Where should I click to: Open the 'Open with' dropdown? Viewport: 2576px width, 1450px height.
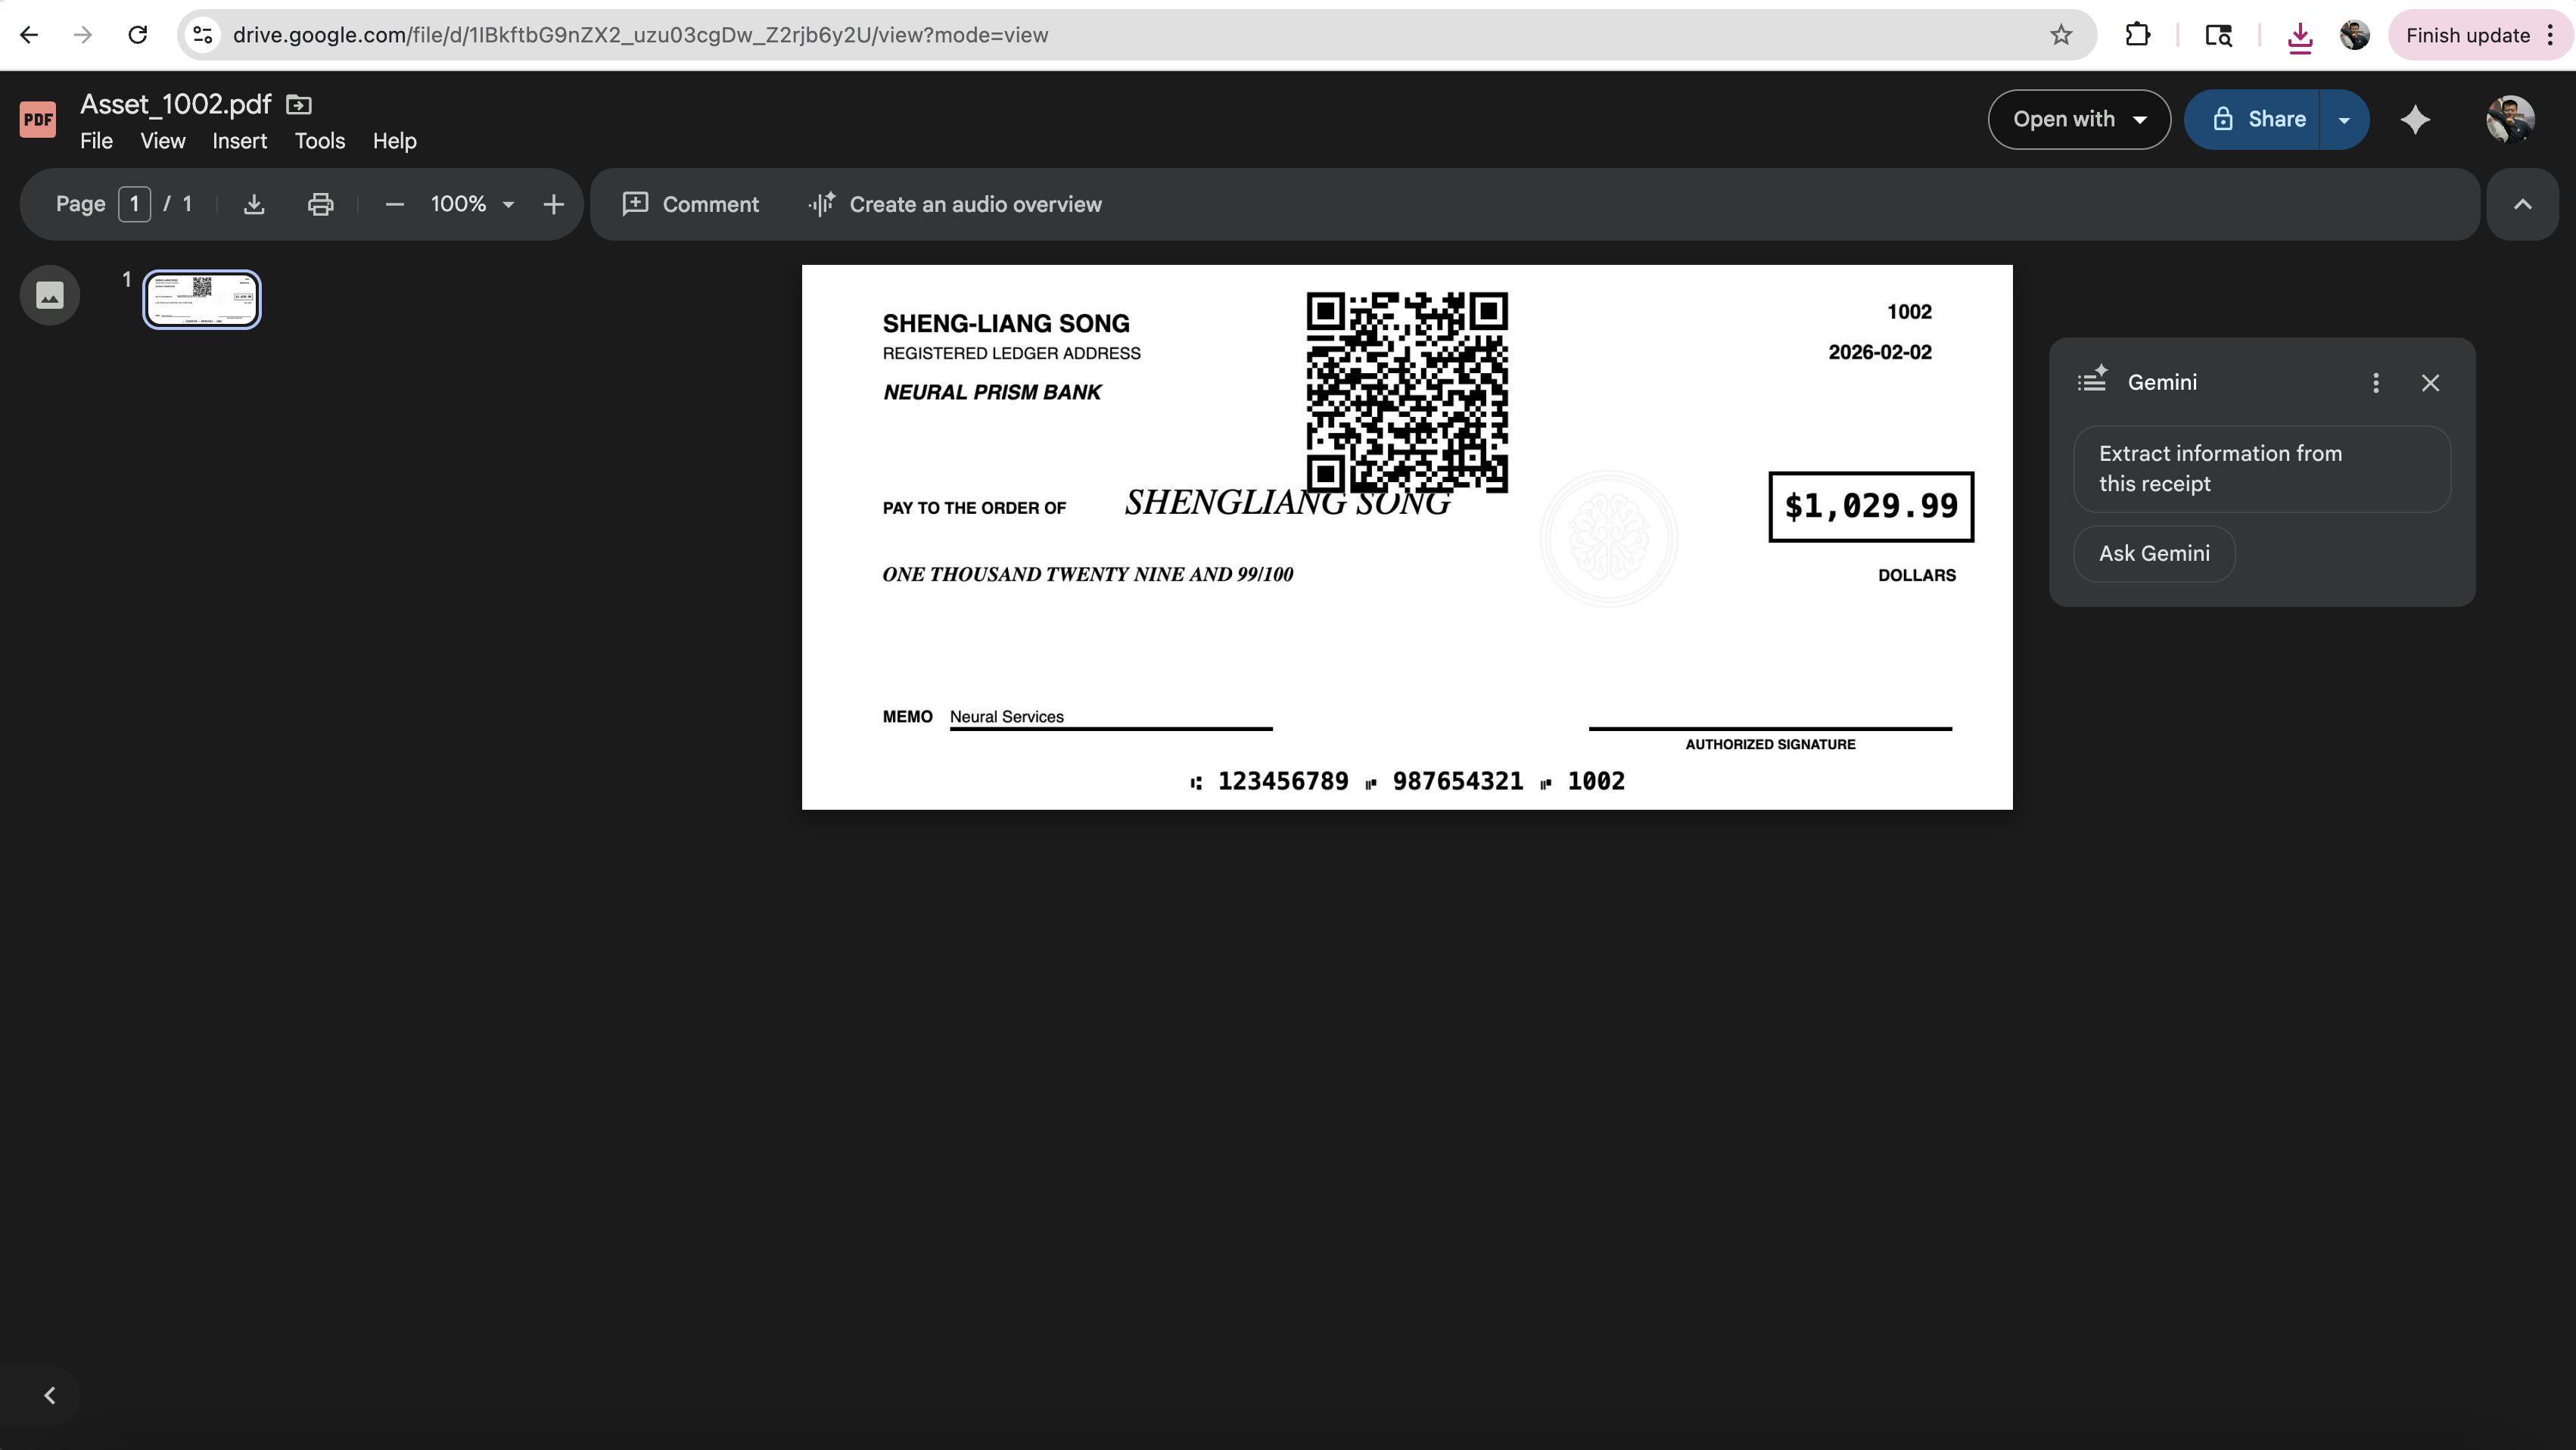[2078, 120]
